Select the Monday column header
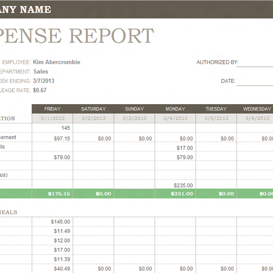The image size is (273, 273). click(x=175, y=109)
